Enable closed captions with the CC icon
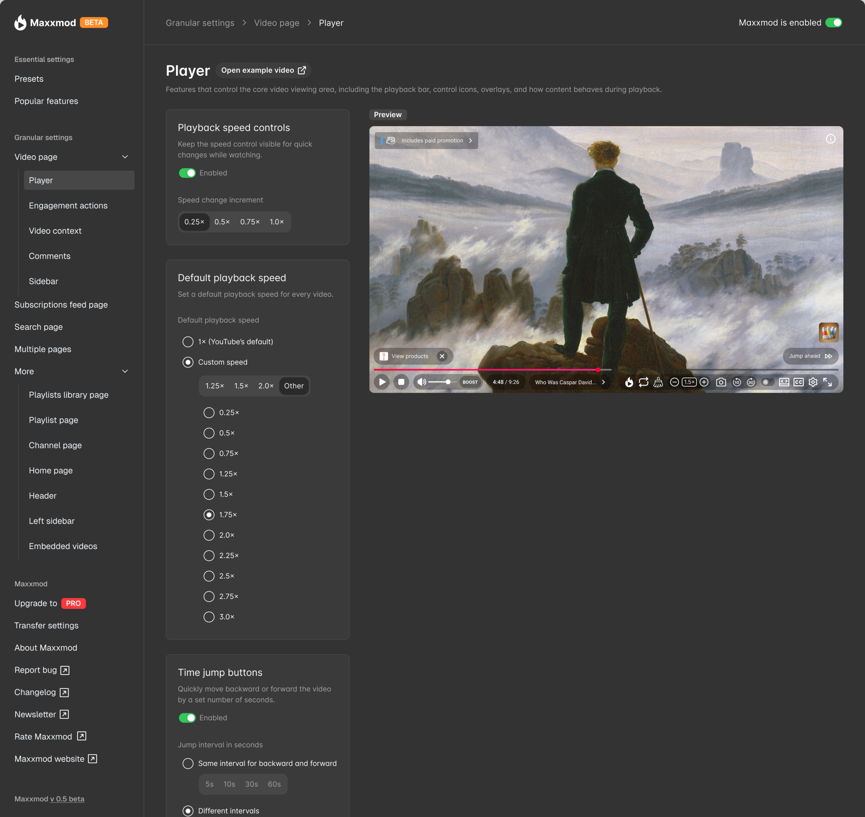 [798, 382]
